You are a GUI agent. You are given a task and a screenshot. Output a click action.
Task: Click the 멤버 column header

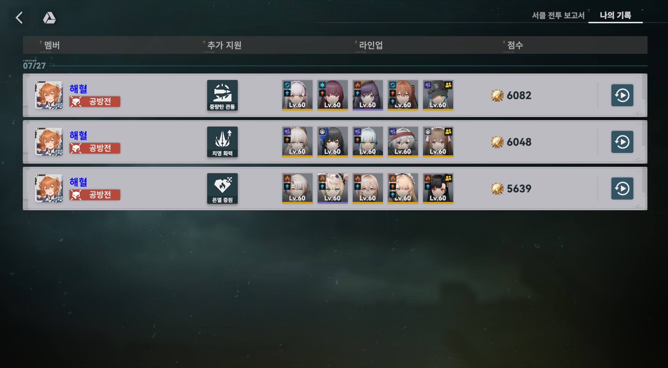52,45
